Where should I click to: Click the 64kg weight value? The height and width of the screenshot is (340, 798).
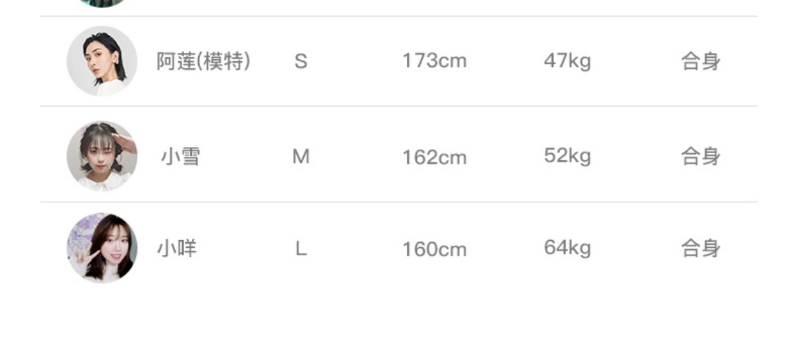[567, 249]
